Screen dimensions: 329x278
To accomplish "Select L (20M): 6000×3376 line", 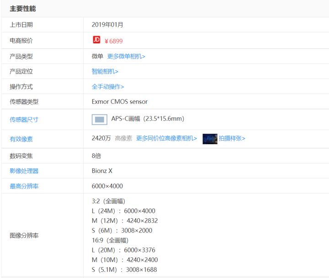I will click(x=123, y=250).
